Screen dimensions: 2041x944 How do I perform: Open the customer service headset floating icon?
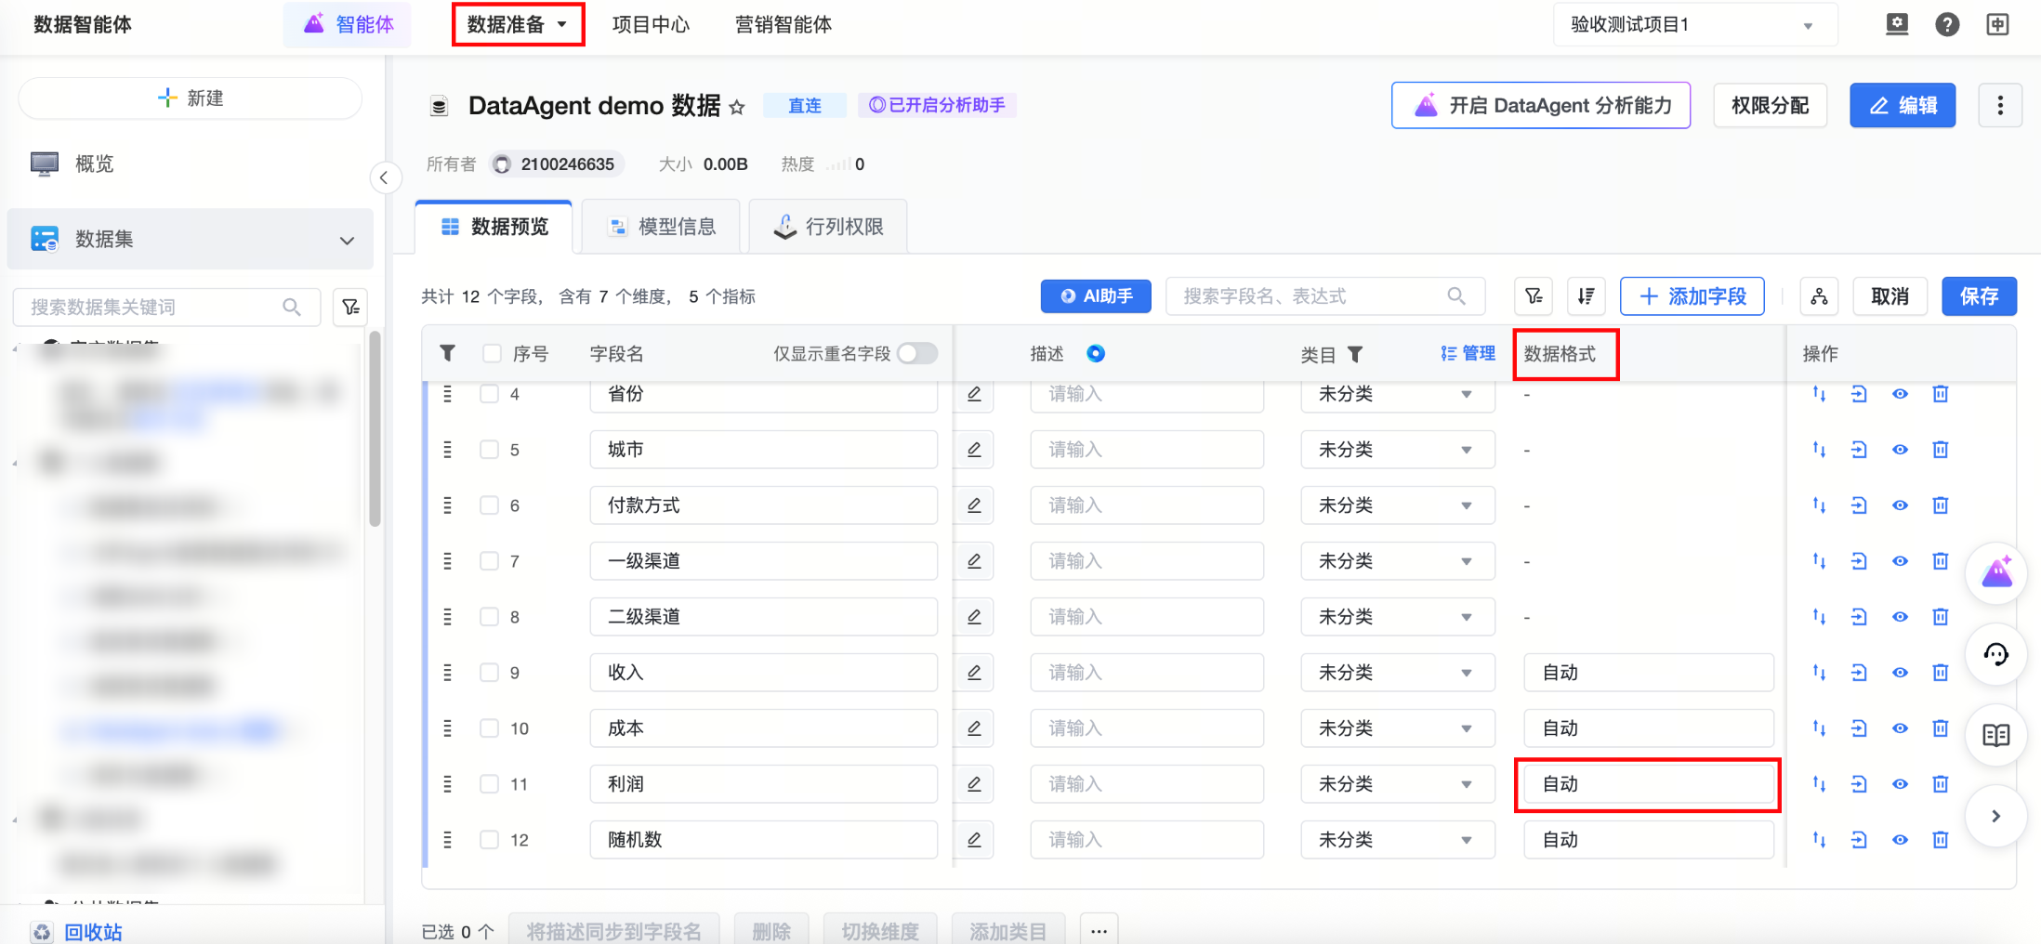coord(1995,655)
